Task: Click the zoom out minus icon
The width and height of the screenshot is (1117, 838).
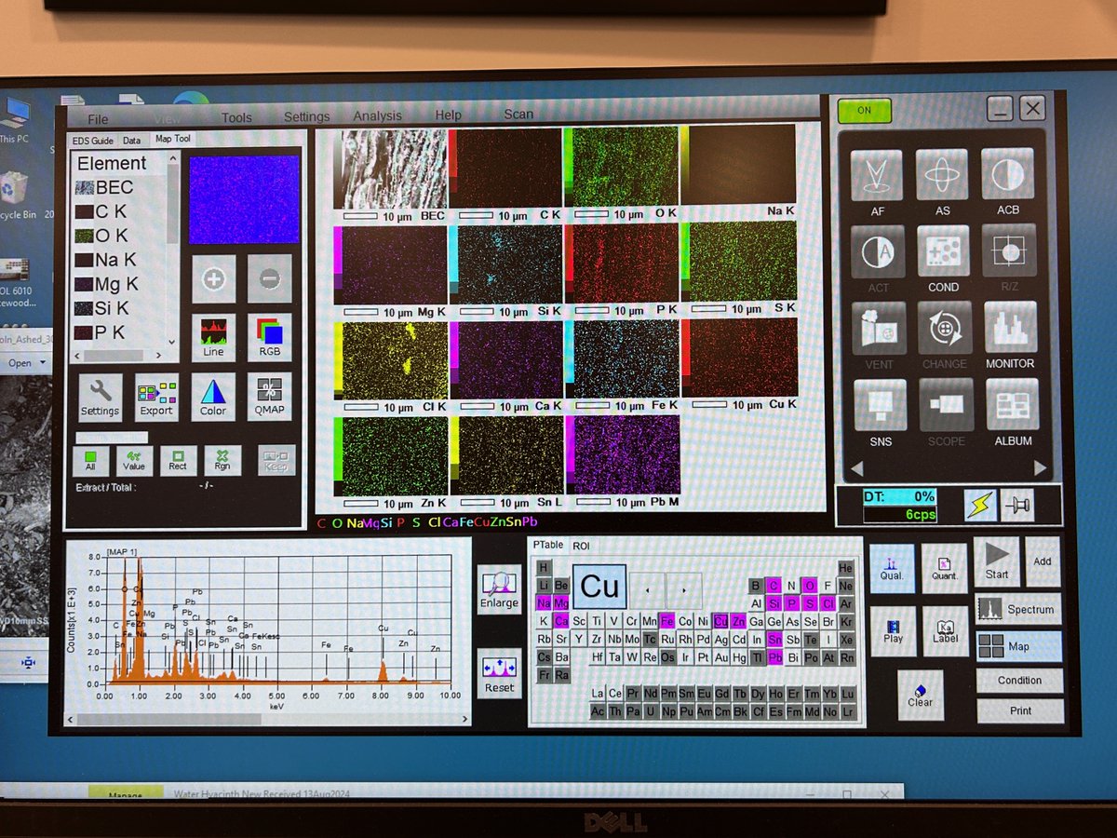Action: (269, 278)
